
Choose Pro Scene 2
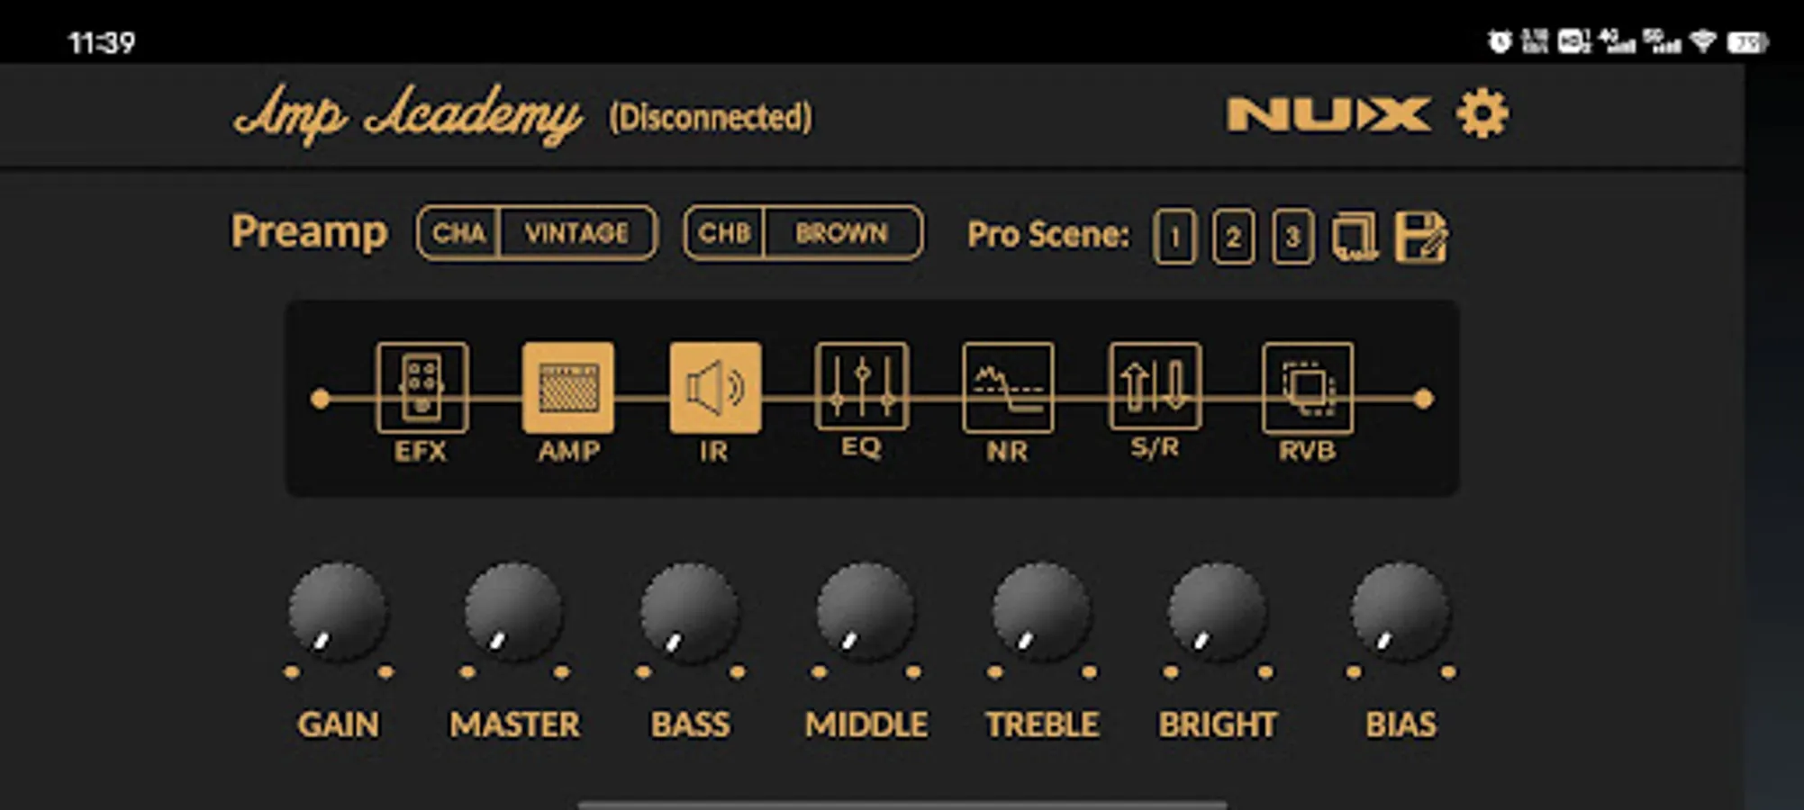tap(1233, 237)
